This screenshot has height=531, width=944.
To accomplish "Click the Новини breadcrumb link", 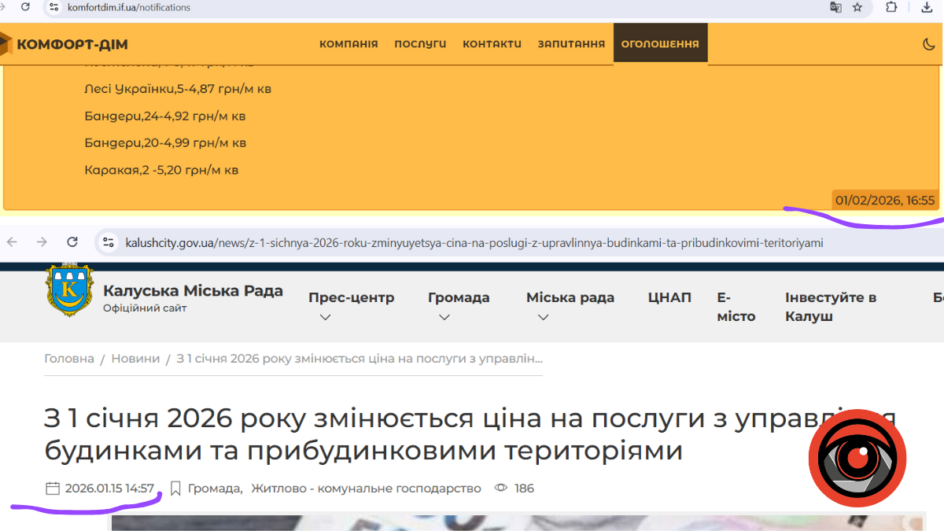I will pos(135,359).
